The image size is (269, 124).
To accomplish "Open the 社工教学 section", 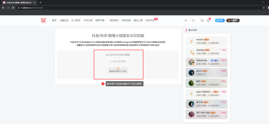I will pyautogui.click(x=76, y=20).
